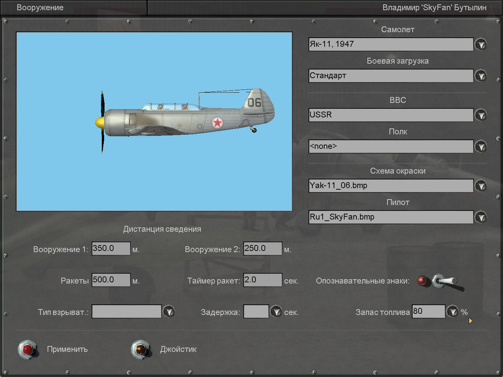Click the Таймер ракет input field
This screenshot has height=377, width=503.
pos(263,280)
